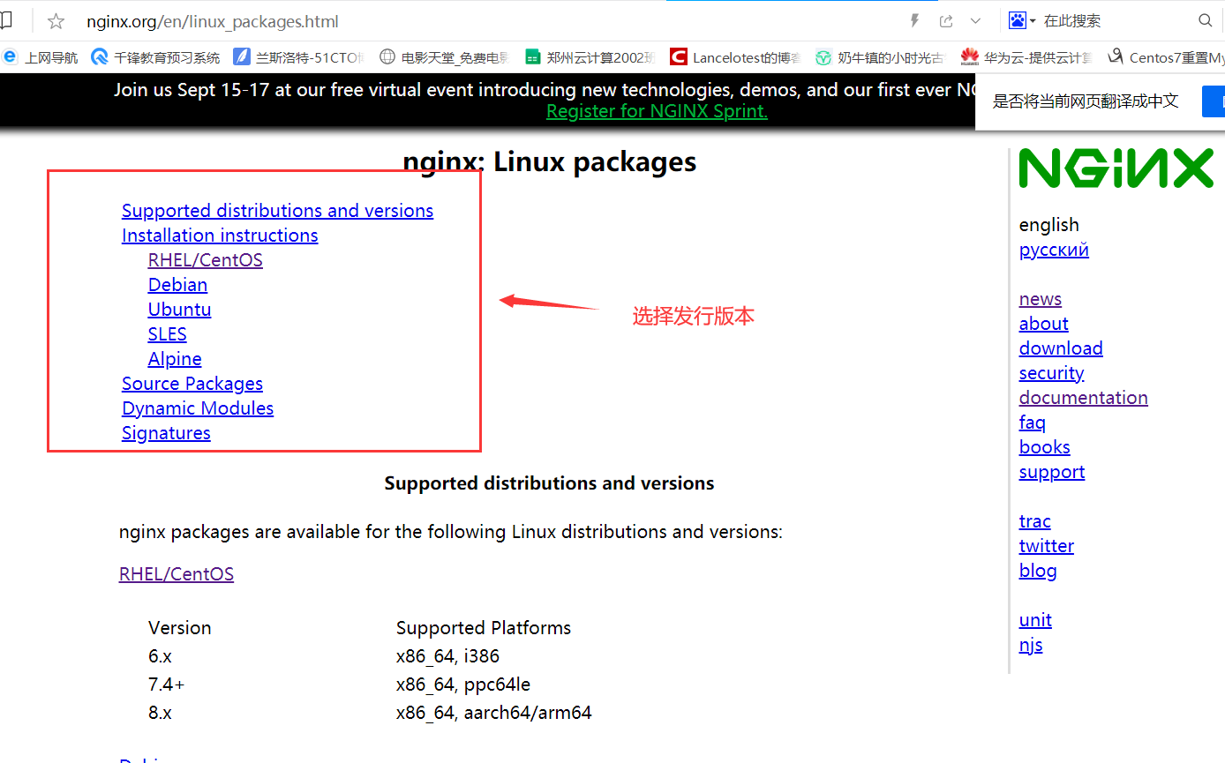
Task: Click the 6.x version cell
Action: coord(160,656)
